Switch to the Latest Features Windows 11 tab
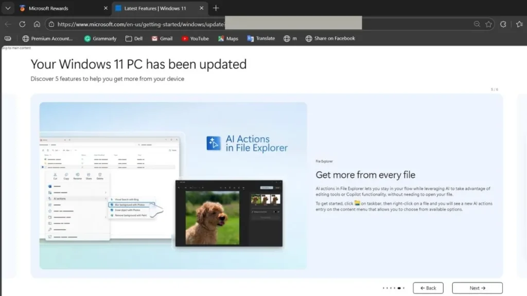The height and width of the screenshot is (296, 527). [x=154, y=8]
